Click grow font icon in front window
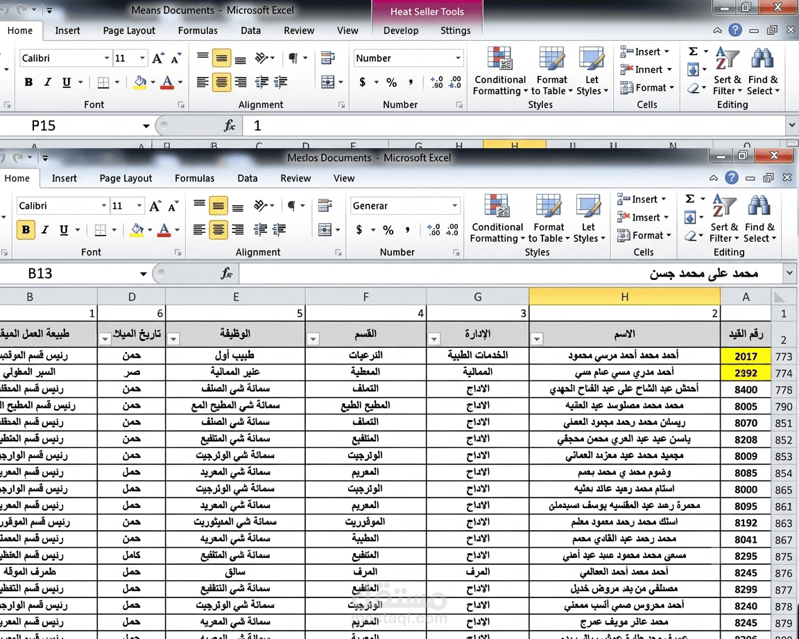Screen dimensions: 799x639 click(155, 206)
